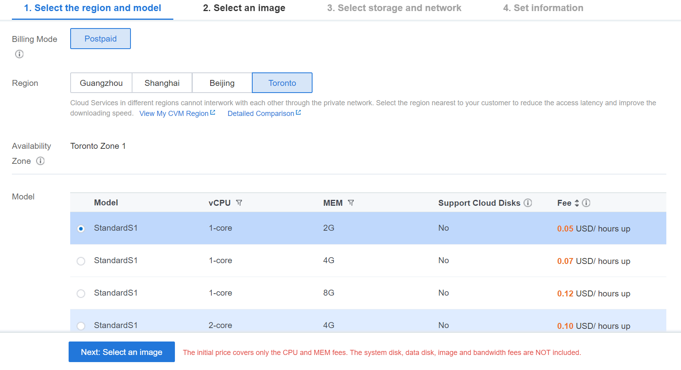Open View My CVM Region link
681x370 pixels.
tap(174, 114)
